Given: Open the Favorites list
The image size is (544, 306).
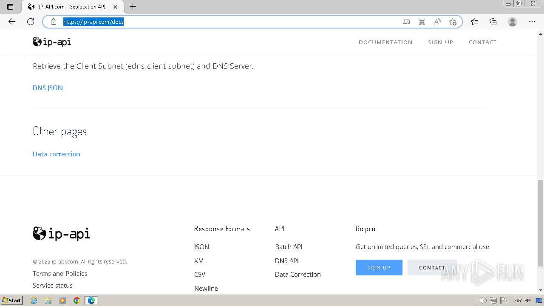Looking at the screenshot, I should pos(474,22).
